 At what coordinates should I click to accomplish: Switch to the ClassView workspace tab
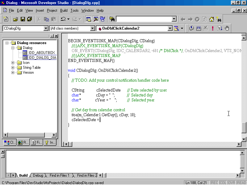click(10, 142)
